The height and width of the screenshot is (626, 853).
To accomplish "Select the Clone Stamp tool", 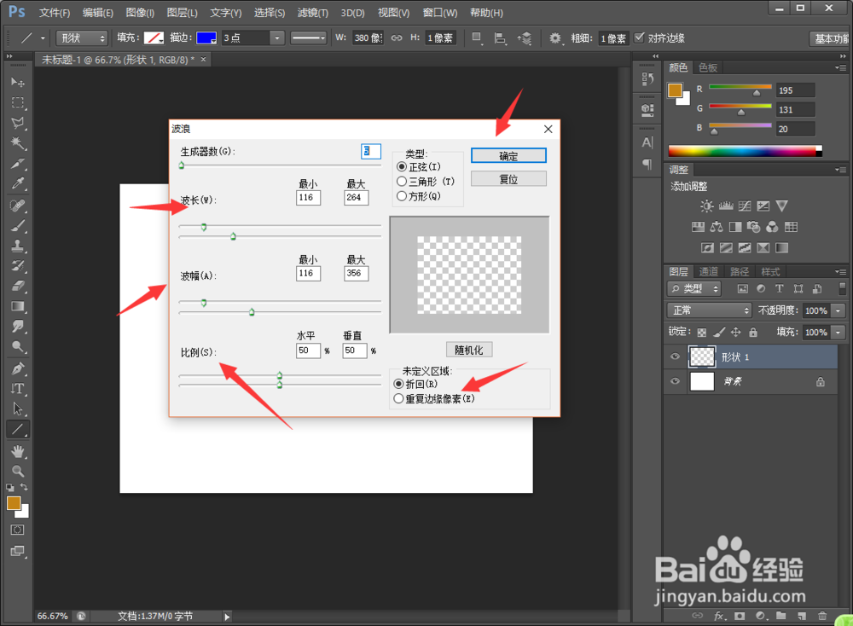I will tap(17, 246).
